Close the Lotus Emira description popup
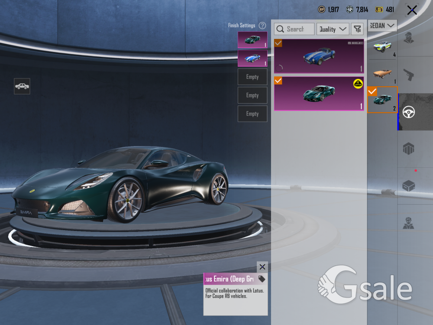The width and height of the screenshot is (433, 325). [262, 267]
